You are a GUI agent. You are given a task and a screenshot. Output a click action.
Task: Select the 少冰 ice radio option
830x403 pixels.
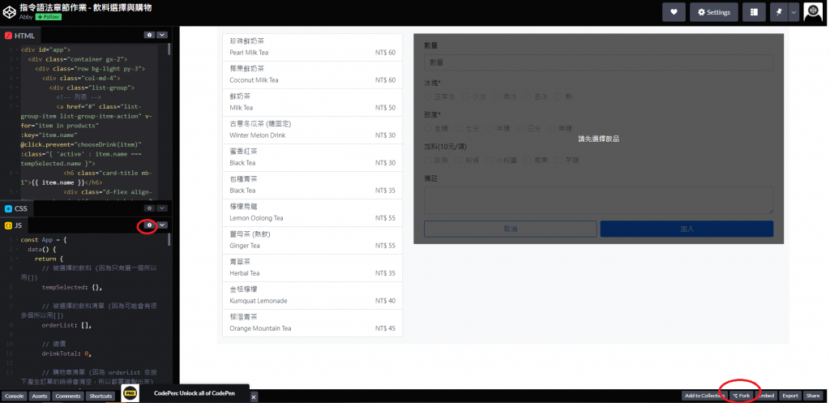[x=465, y=97]
